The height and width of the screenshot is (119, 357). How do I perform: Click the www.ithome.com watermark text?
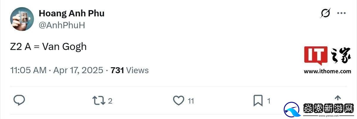click(327, 71)
